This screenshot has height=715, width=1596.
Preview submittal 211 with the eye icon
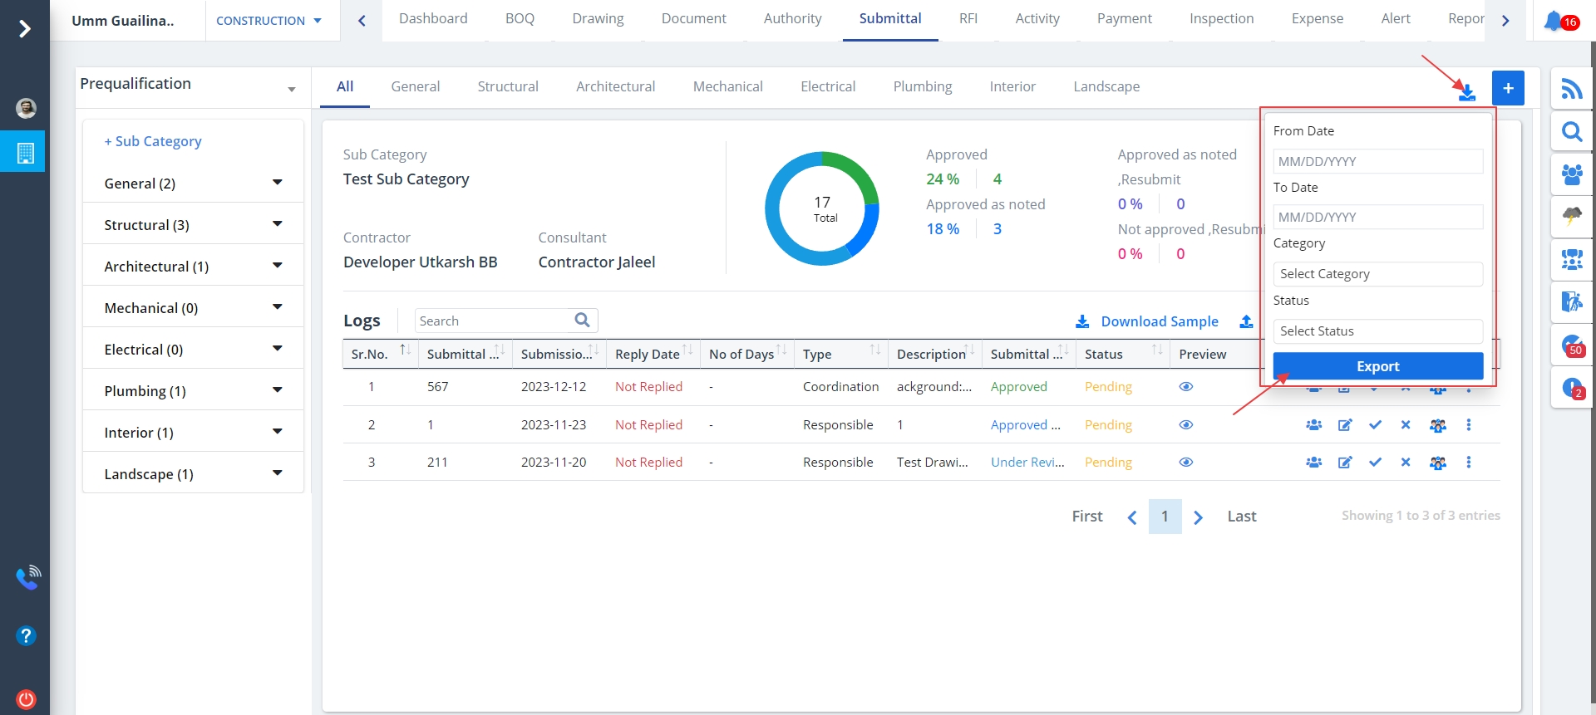[x=1186, y=463]
